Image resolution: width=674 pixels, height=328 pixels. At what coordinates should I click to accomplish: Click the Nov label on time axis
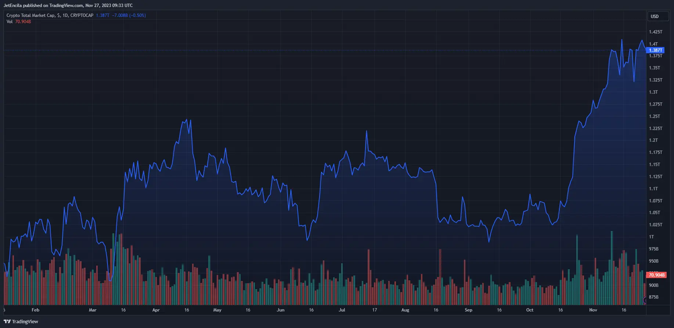593,310
